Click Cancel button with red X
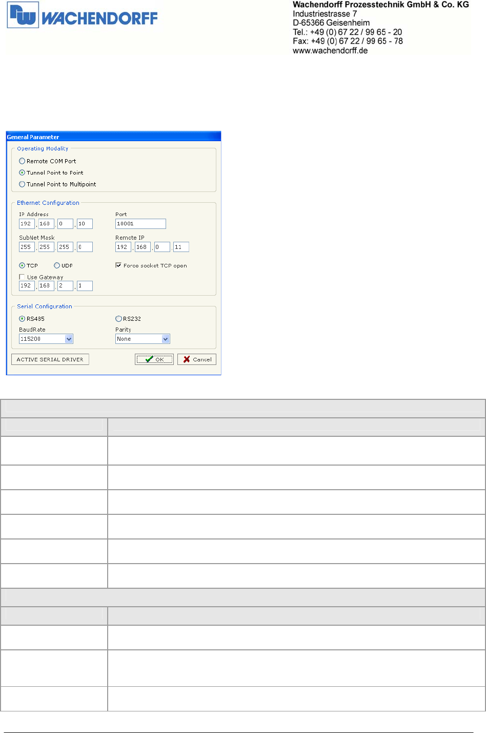 [197, 359]
